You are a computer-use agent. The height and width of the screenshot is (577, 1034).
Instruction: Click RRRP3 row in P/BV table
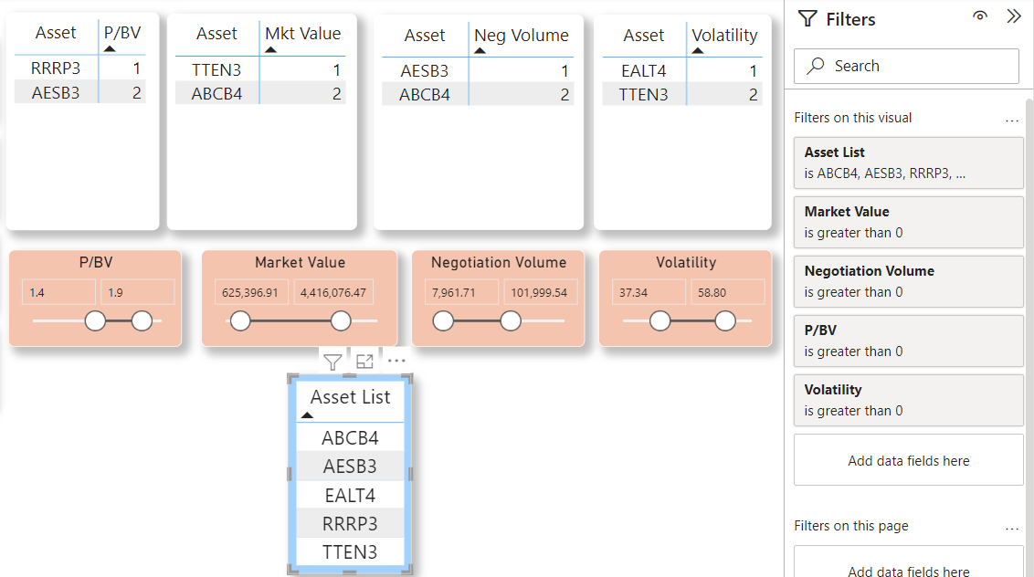[79, 68]
